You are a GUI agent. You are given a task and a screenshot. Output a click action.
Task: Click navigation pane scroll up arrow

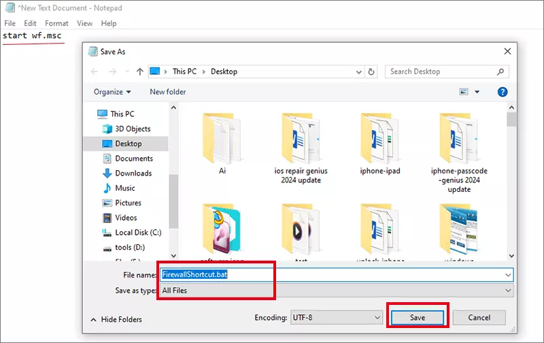pyautogui.click(x=173, y=108)
